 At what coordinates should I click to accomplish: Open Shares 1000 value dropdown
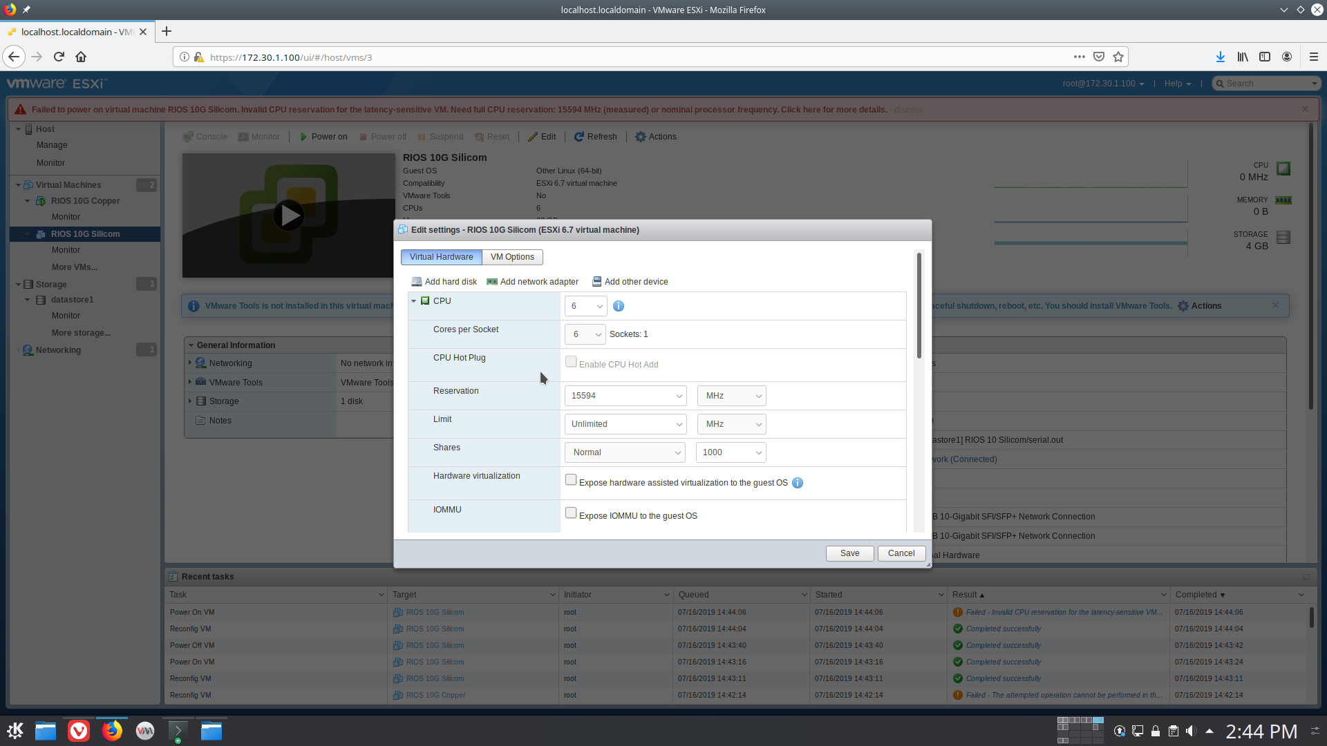click(x=731, y=452)
